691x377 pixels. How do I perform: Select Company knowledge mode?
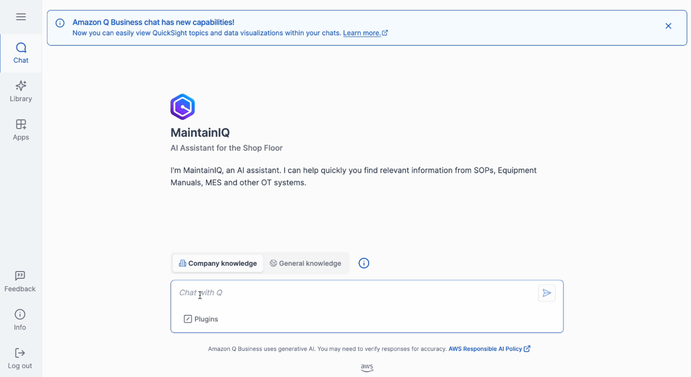[218, 263]
